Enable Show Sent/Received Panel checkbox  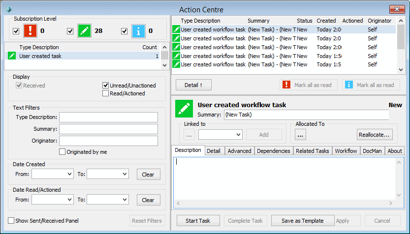pyautogui.click(x=11, y=221)
